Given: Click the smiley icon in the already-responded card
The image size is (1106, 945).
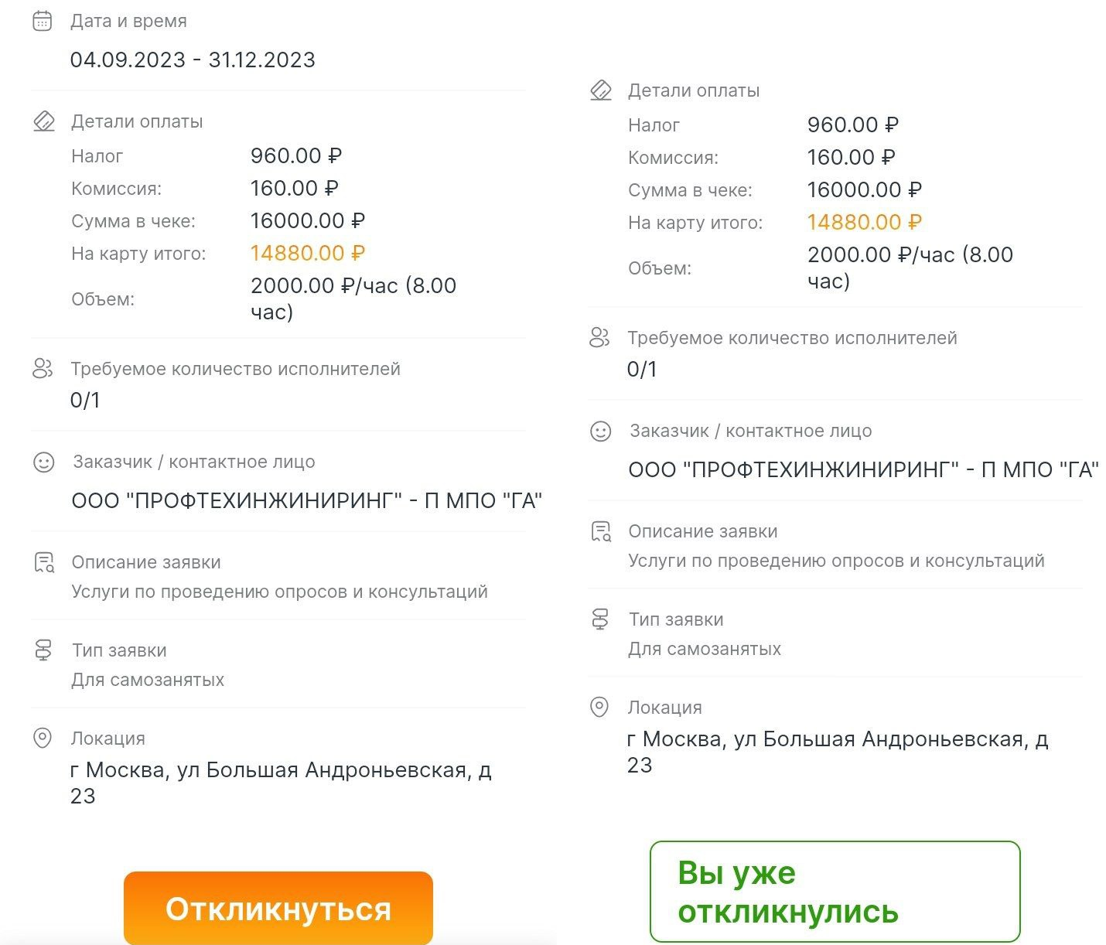Looking at the screenshot, I should pyautogui.click(x=600, y=432).
